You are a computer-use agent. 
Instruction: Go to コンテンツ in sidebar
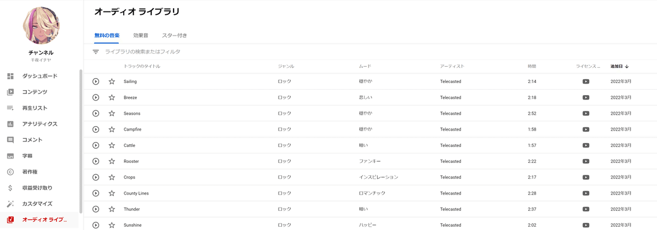pos(34,92)
